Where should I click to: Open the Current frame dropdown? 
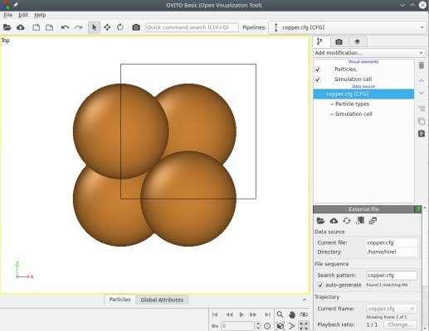point(392,309)
